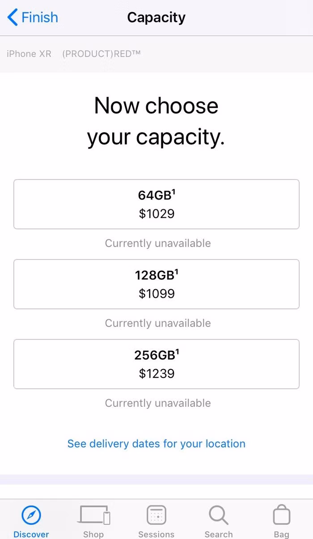Select the 64GB capacity option
This screenshot has width=313, height=539.
(x=156, y=204)
